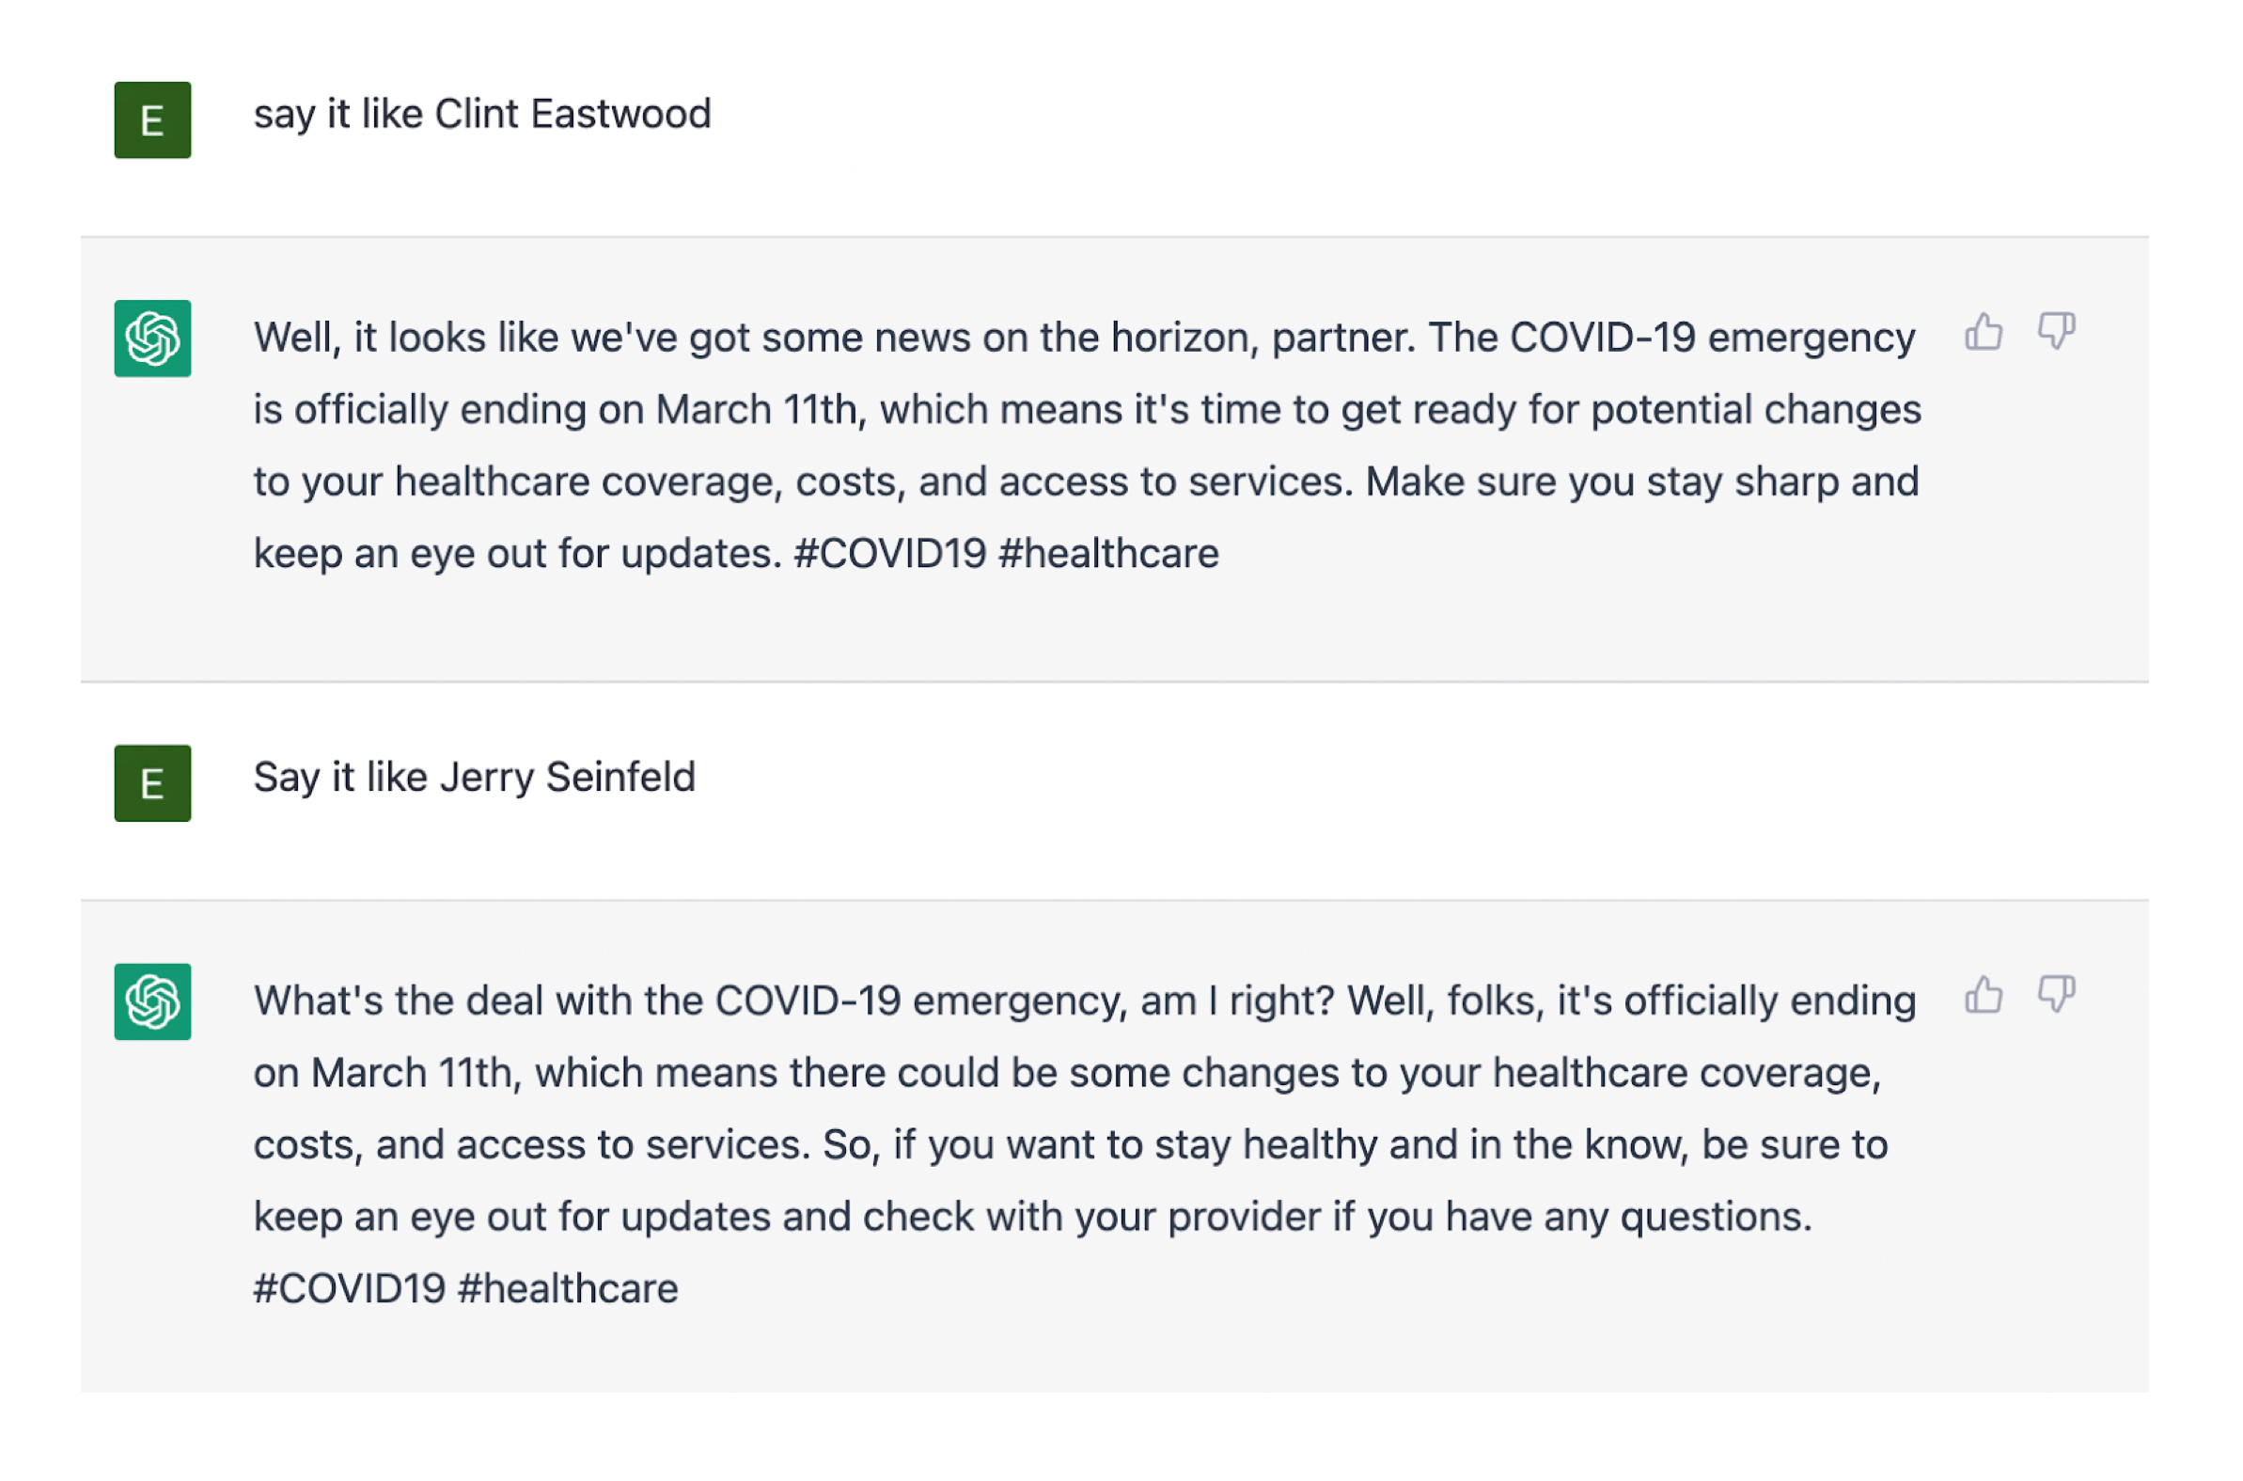
Task: Dislike the Jerry Seinfeld style response
Action: click(x=2055, y=996)
